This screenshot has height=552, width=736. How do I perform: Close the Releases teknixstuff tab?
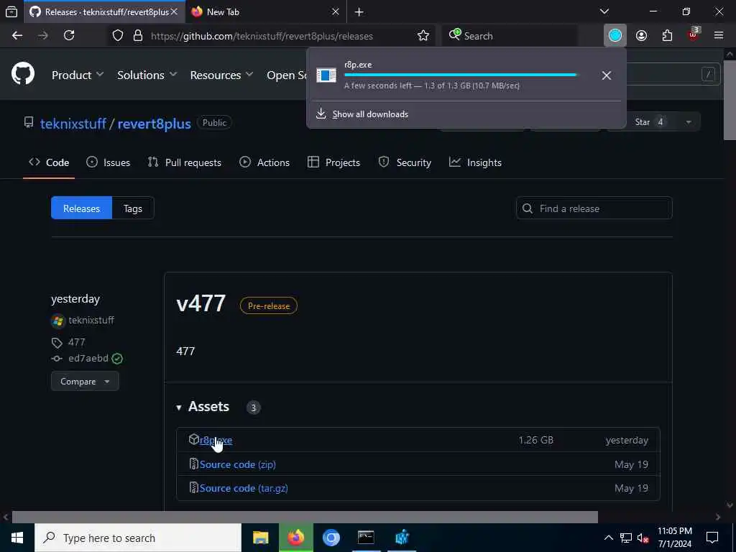(174, 11)
